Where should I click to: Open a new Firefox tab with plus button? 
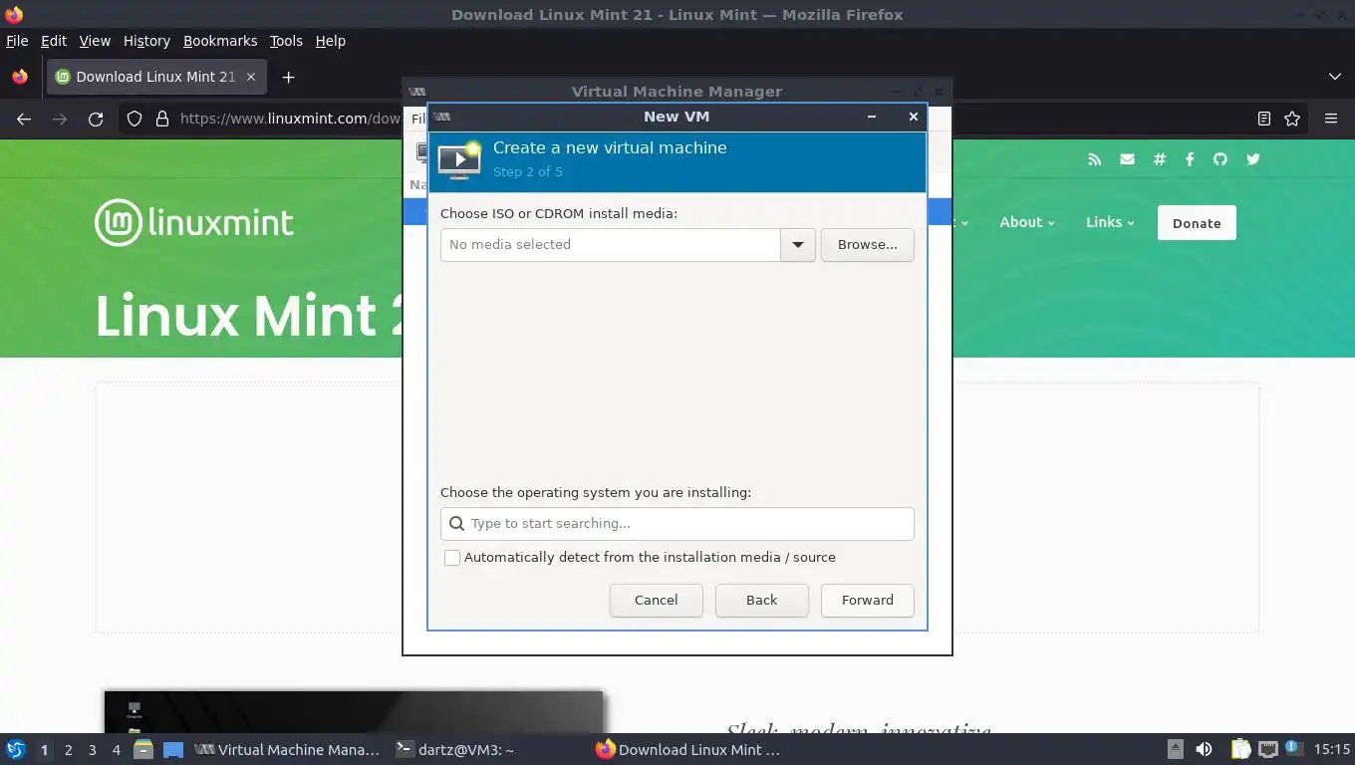(x=288, y=77)
